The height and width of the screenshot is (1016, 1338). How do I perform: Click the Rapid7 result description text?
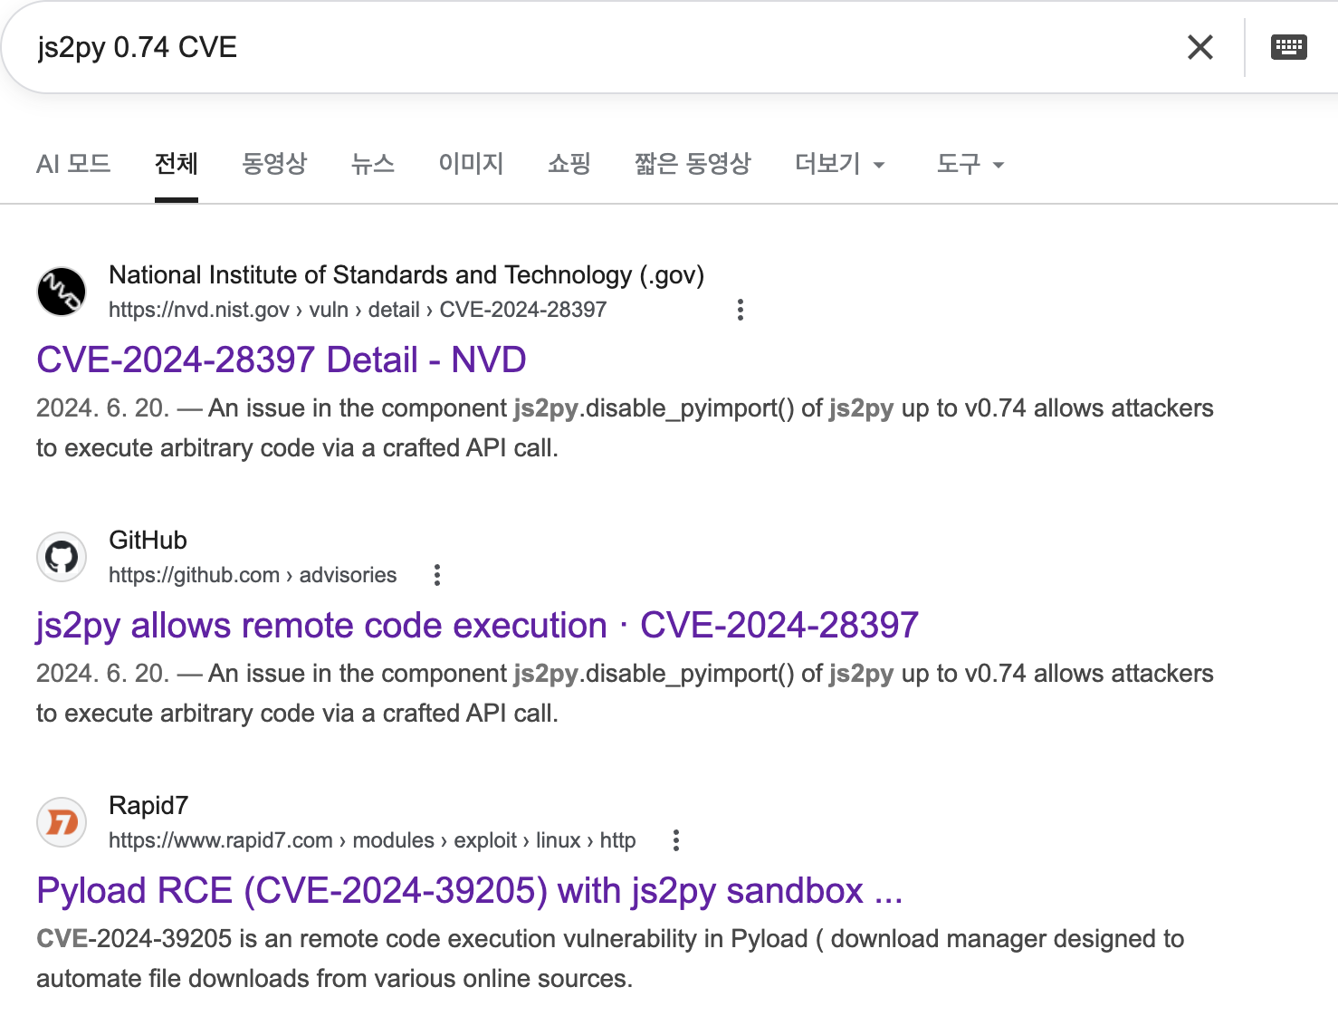pos(610,959)
